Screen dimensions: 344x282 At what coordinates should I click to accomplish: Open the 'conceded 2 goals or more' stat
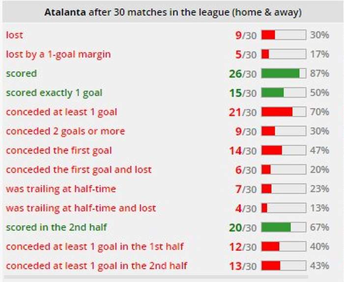65,131
